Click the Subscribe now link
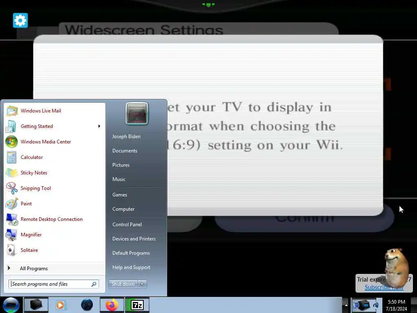The width and height of the screenshot is (417, 313). (x=384, y=287)
